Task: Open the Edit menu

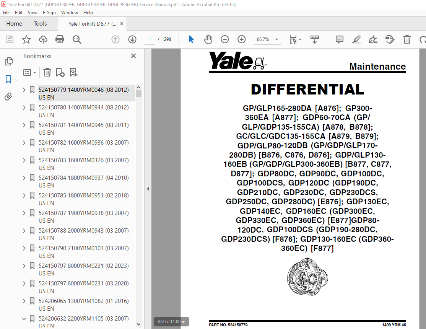Action: pyautogui.click(x=19, y=13)
